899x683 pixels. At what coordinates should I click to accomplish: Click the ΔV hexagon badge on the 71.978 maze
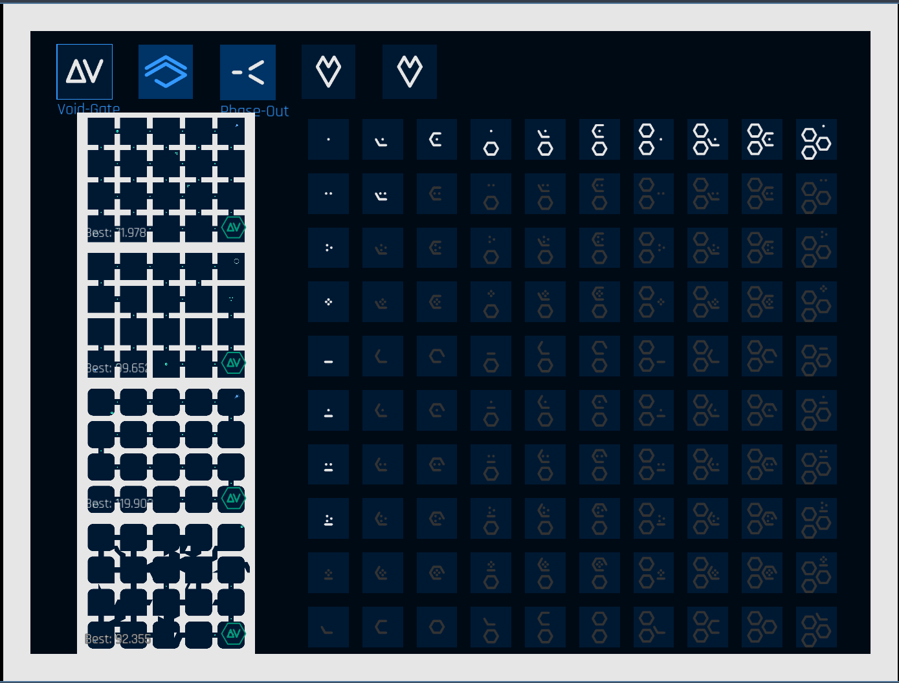(233, 227)
